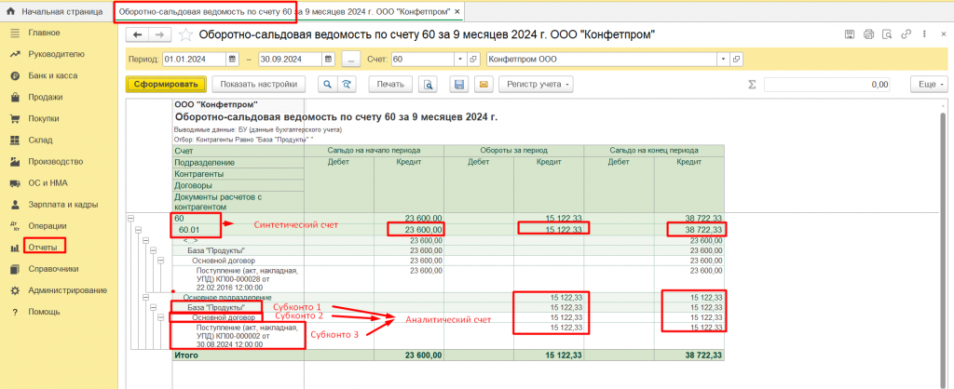Add report to favorites with star icon
This screenshot has height=389, width=954.
click(x=185, y=35)
